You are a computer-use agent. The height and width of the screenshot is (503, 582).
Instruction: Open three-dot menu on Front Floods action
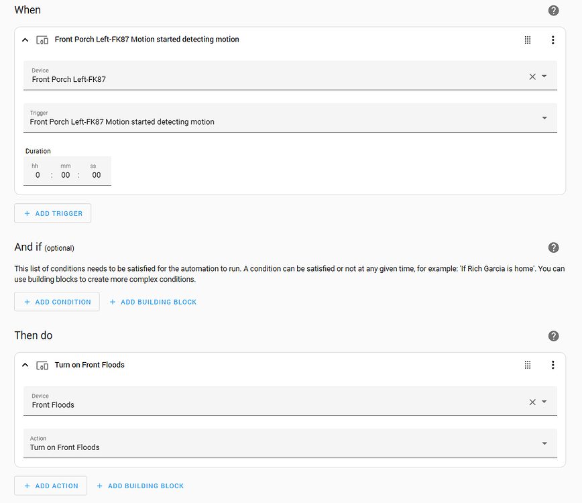coord(552,365)
